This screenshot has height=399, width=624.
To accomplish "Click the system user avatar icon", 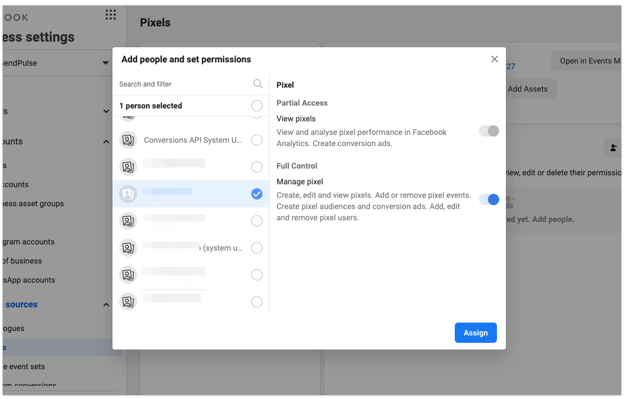I will (128, 248).
